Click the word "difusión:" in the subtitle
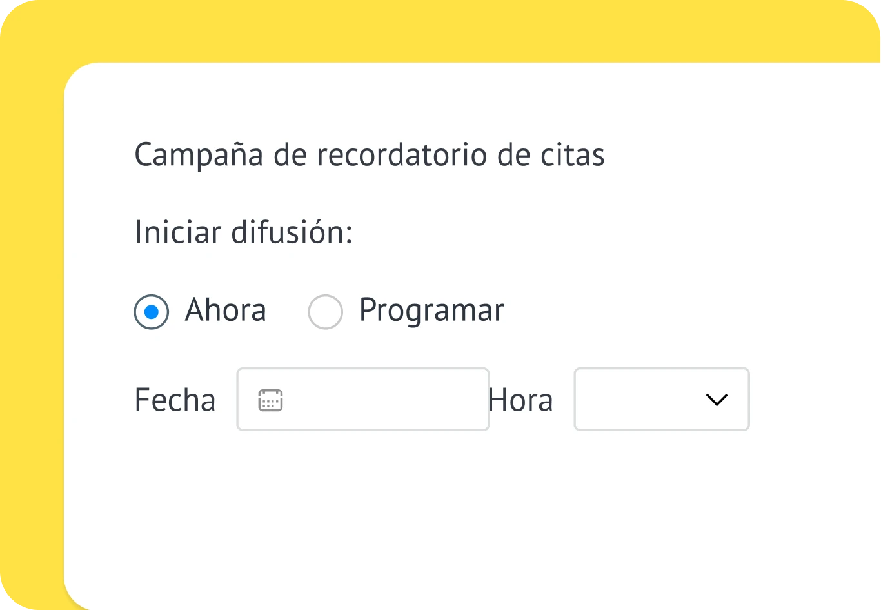The image size is (881, 610). [292, 232]
